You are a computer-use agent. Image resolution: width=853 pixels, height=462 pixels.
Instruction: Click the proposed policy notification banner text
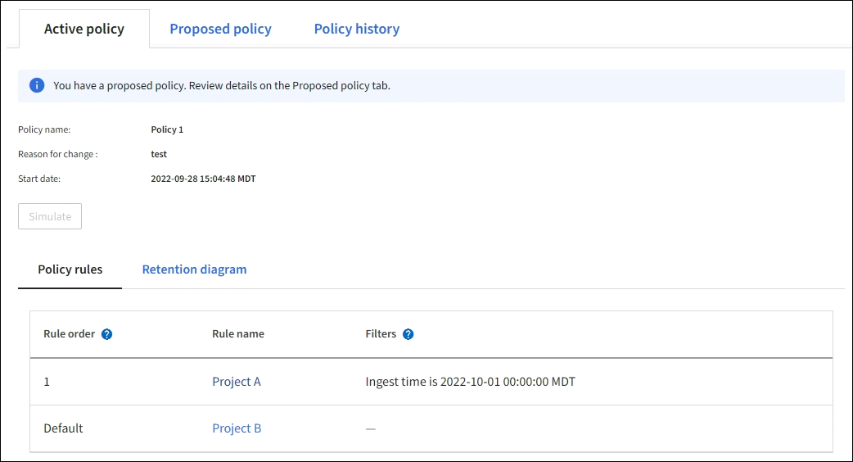point(221,85)
